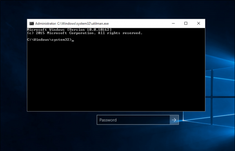Click the C:\Windows\system32> prompt text

[x=49, y=39]
